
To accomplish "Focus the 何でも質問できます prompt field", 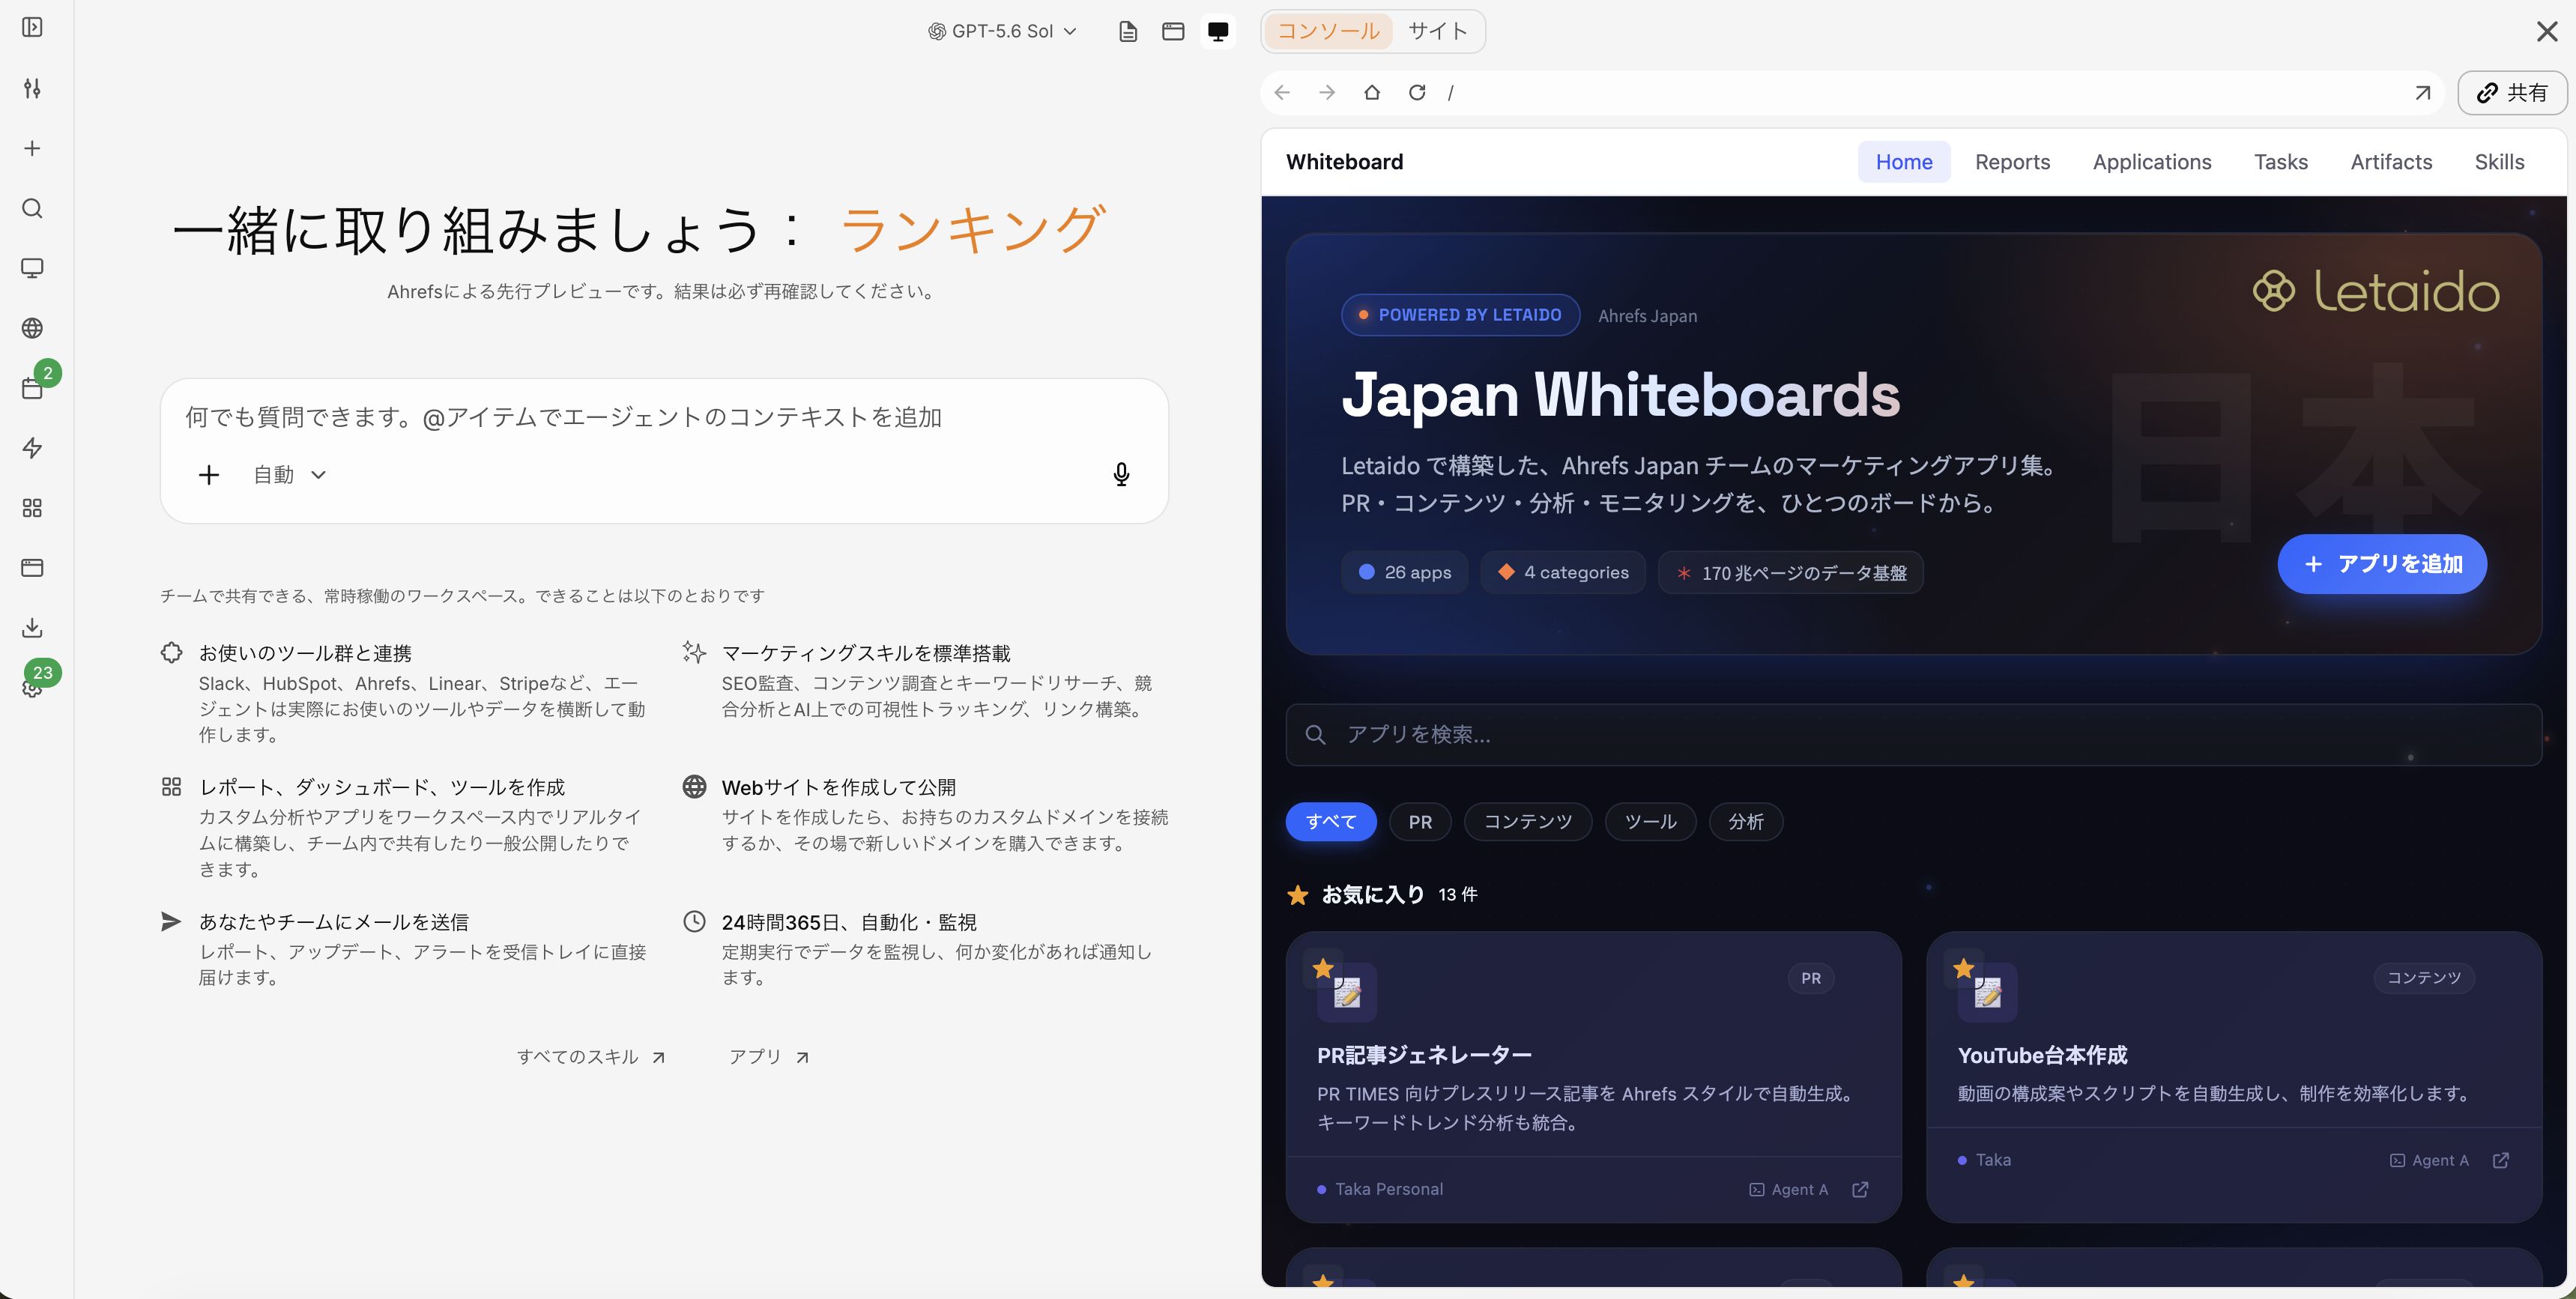I will point(664,417).
